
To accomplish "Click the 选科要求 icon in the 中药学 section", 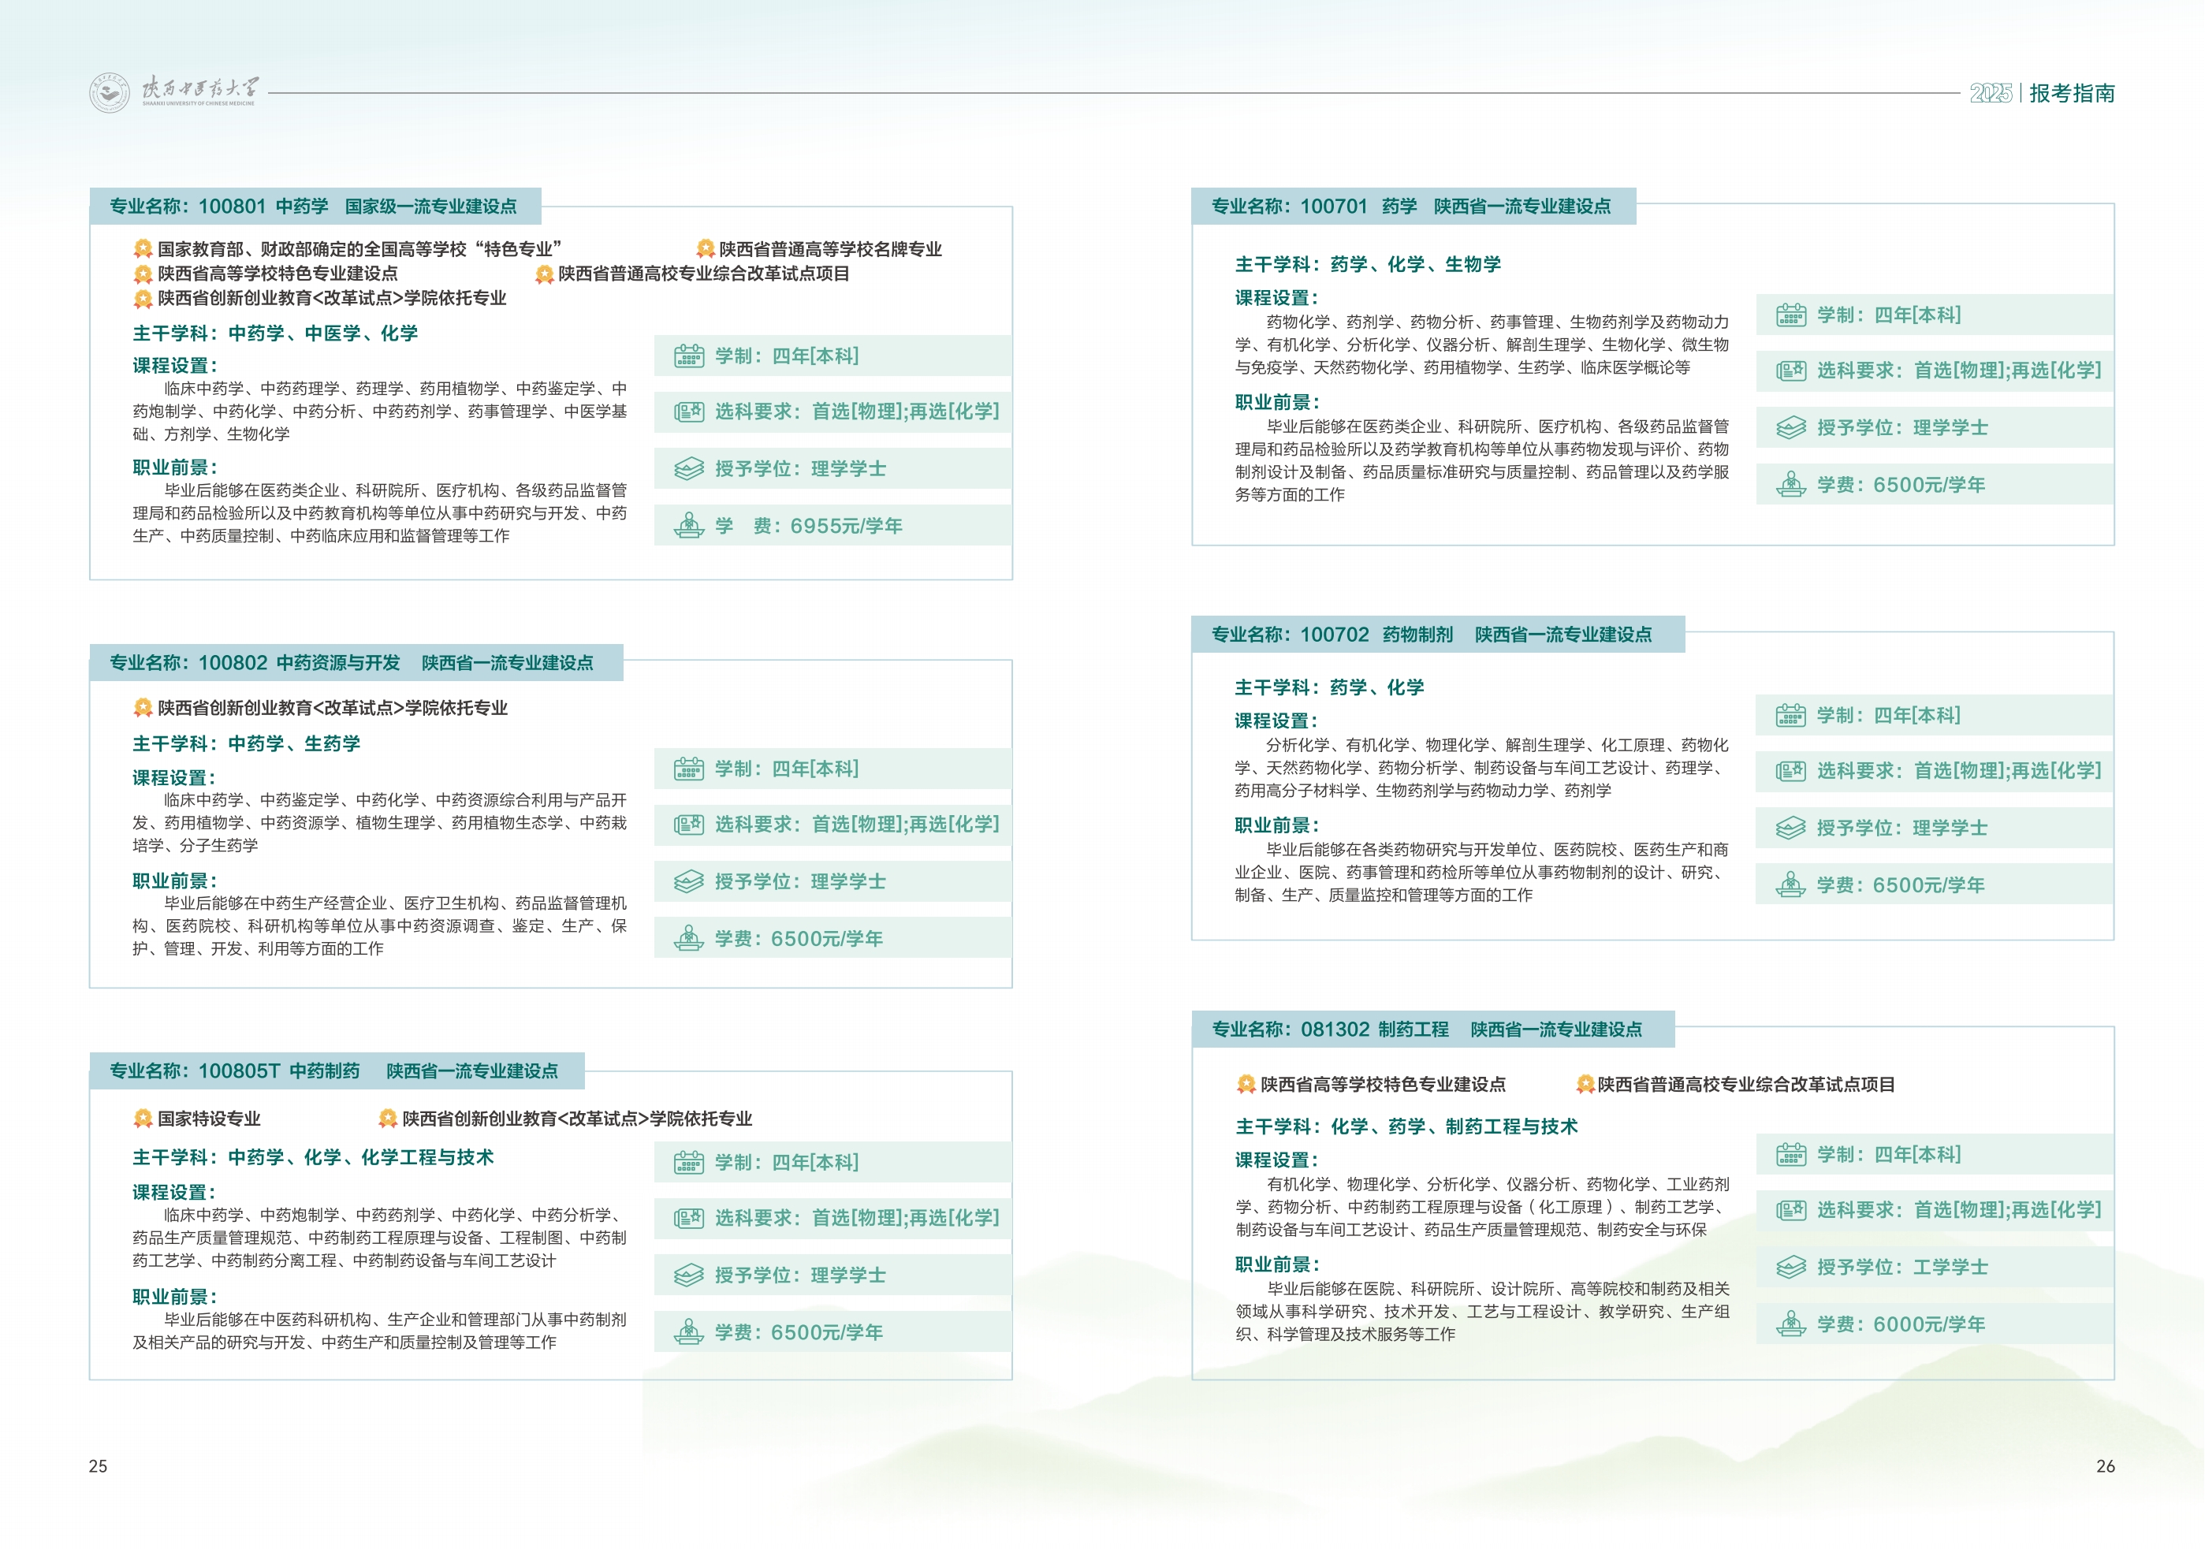I will click(688, 412).
